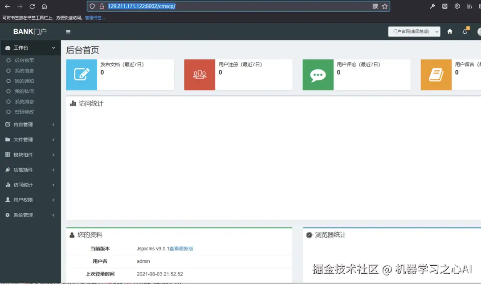This screenshot has height=284, width=481.
Task: Bookmark this page with star icon
Action: (x=385, y=6)
